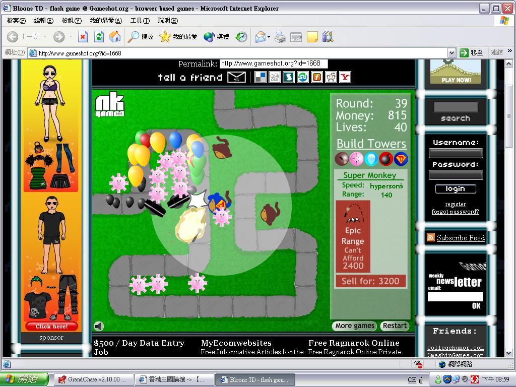Open the Free Ragnarok Online ad link

[354, 343]
